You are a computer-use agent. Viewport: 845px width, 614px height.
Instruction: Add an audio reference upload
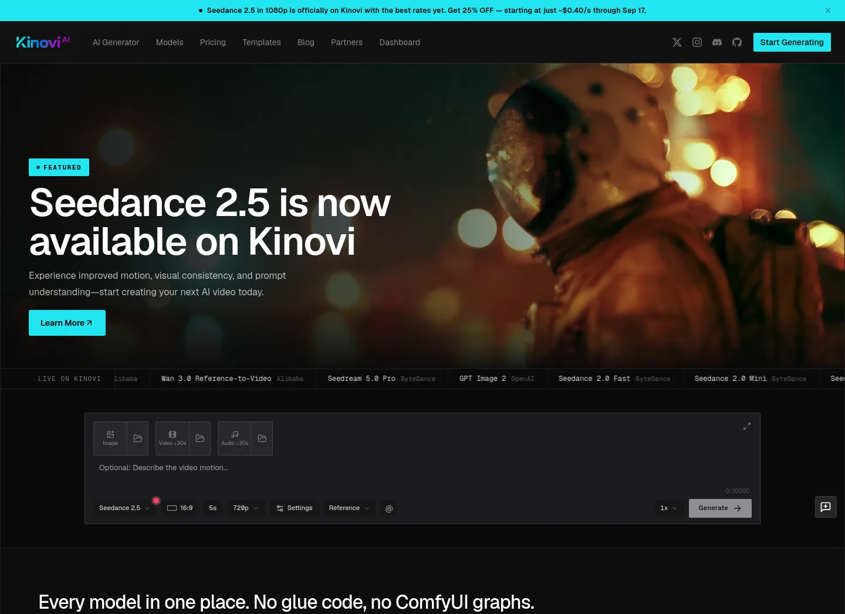(x=235, y=438)
